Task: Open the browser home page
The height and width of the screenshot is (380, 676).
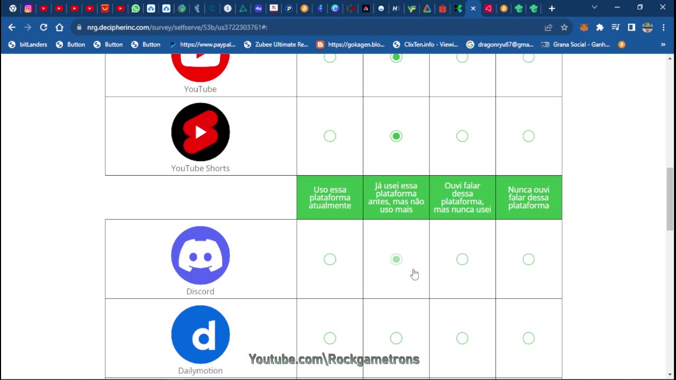Action: point(59,27)
